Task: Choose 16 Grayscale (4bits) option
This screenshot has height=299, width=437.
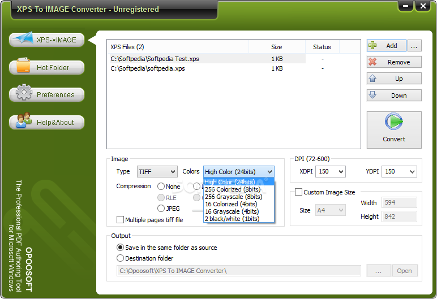Action: click(239, 211)
